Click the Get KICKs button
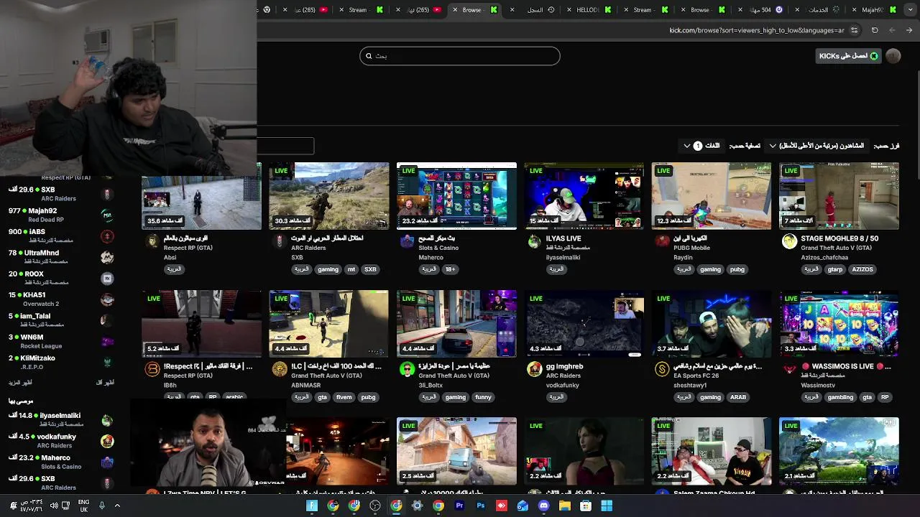Screen dimensions: 920x517 click(849, 56)
